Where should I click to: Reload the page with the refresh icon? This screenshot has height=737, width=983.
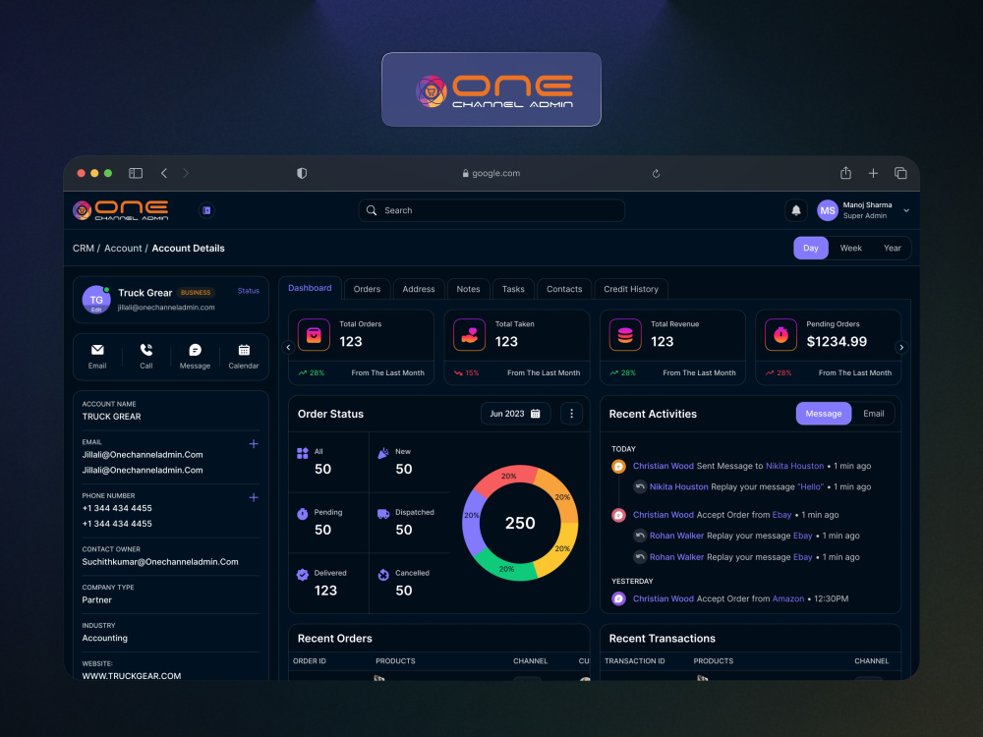coord(656,174)
